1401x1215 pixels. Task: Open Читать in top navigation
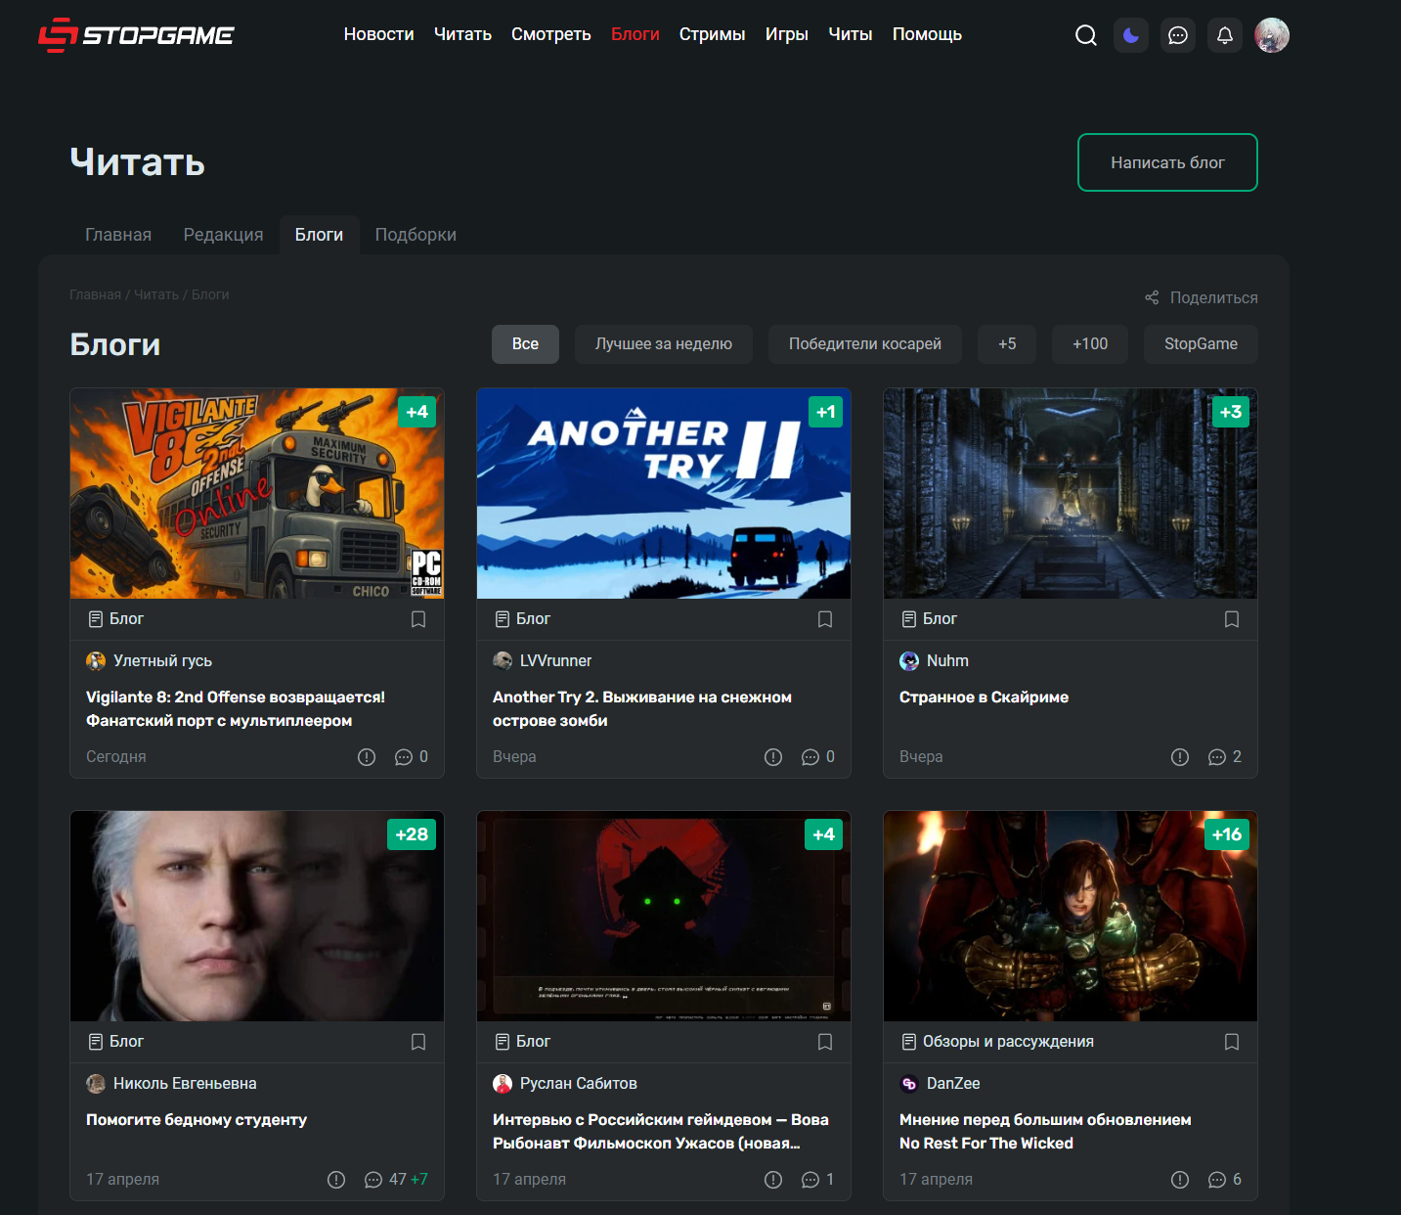tap(462, 34)
